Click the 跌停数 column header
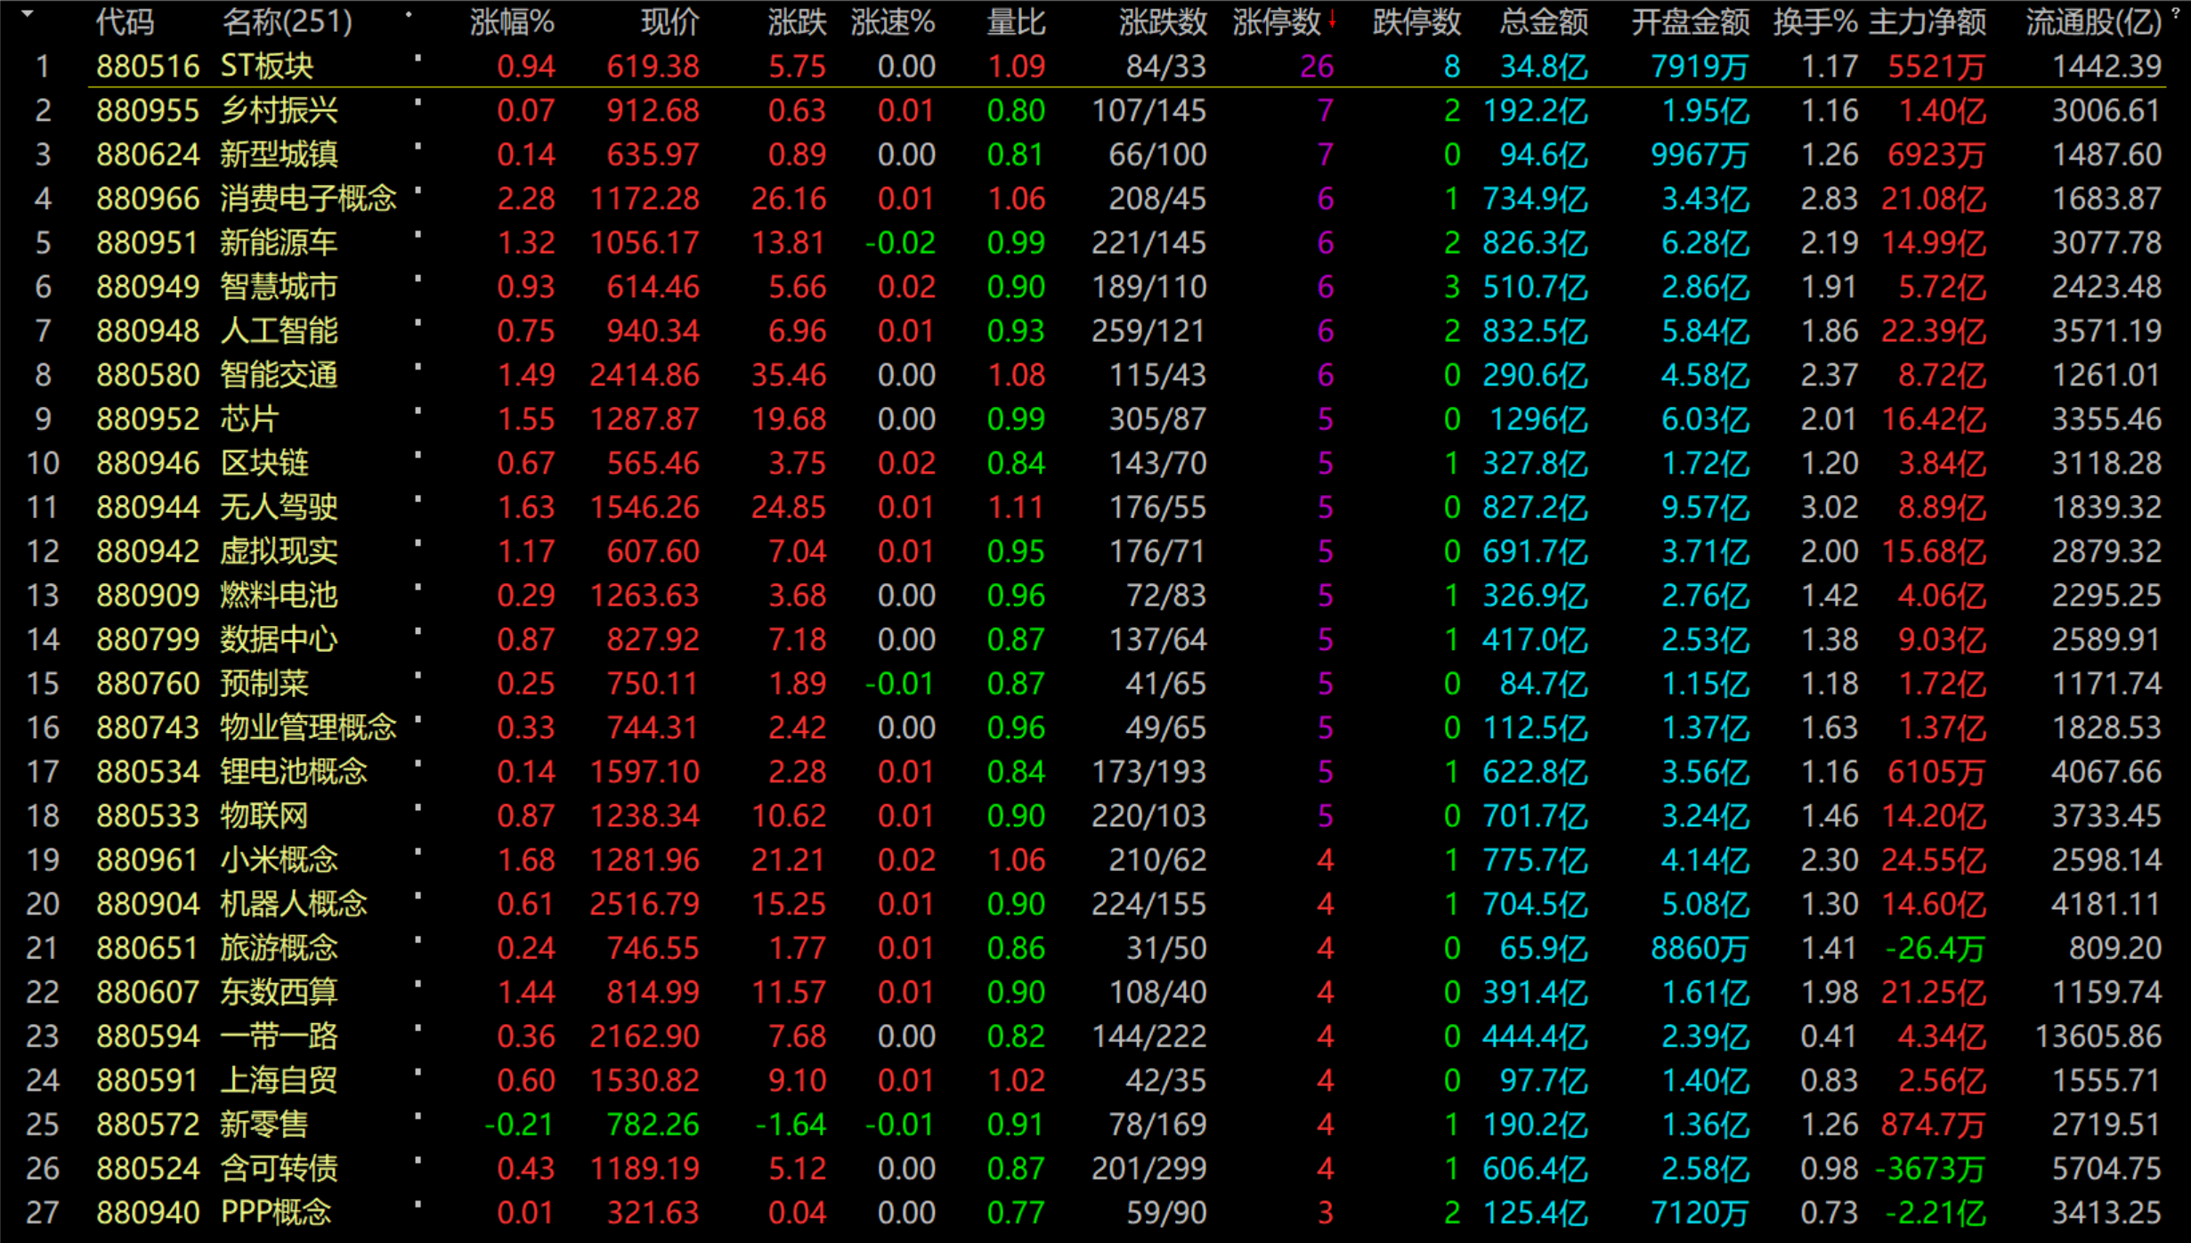 [1416, 22]
